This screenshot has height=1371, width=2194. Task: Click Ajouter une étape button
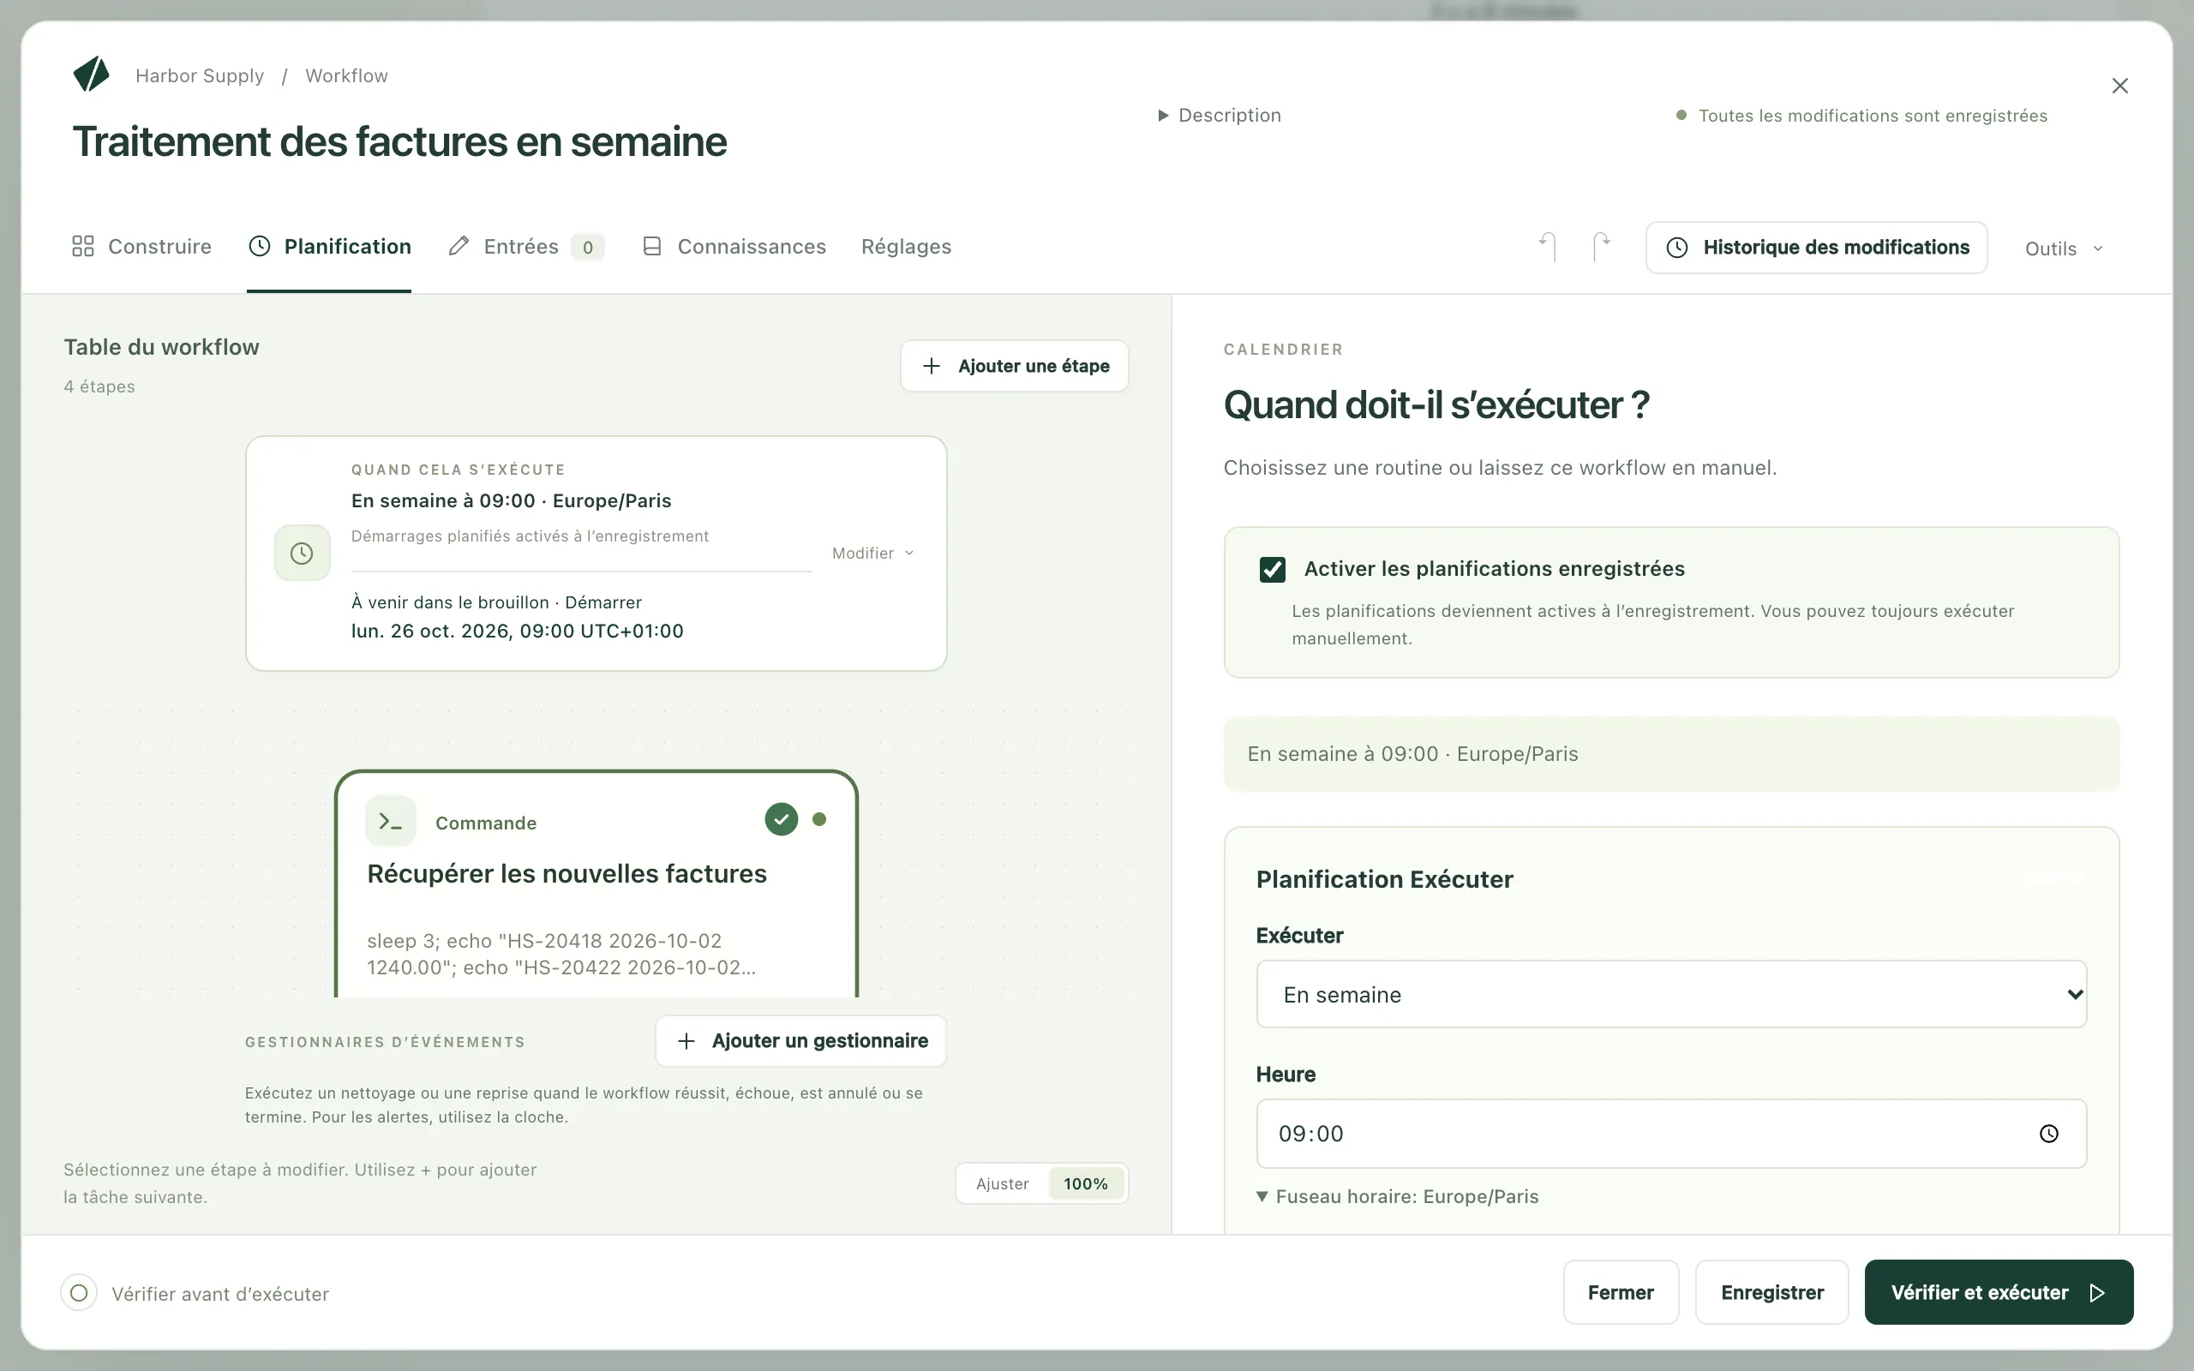point(1015,367)
